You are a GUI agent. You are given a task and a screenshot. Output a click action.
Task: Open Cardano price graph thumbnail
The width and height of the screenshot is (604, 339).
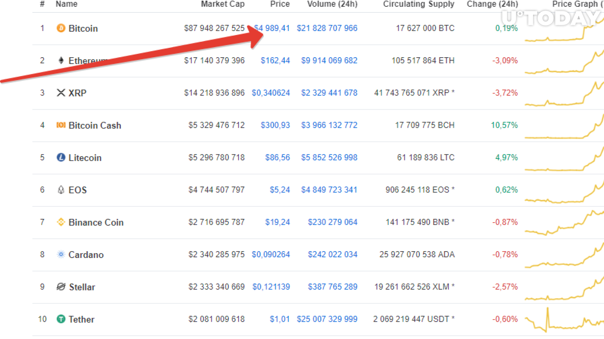[564, 255]
